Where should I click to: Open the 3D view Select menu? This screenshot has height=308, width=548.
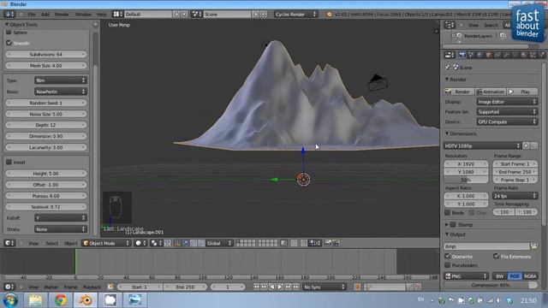pyautogui.click(x=51, y=243)
